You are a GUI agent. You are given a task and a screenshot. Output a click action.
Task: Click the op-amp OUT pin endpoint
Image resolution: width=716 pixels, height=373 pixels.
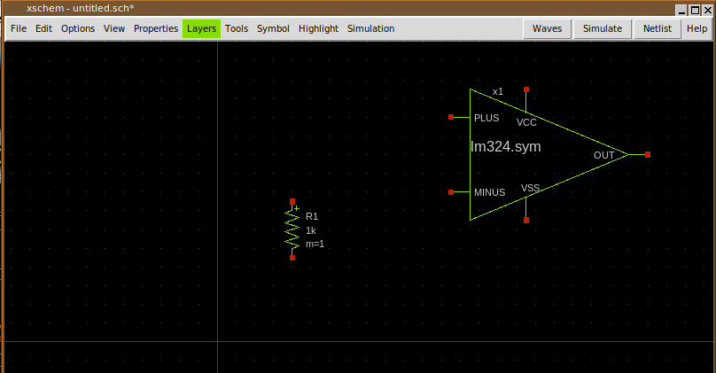(x=648, y=154)
